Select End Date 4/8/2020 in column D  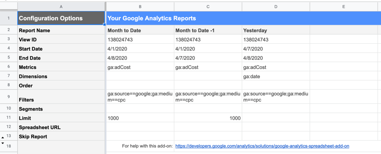(276, 58)
